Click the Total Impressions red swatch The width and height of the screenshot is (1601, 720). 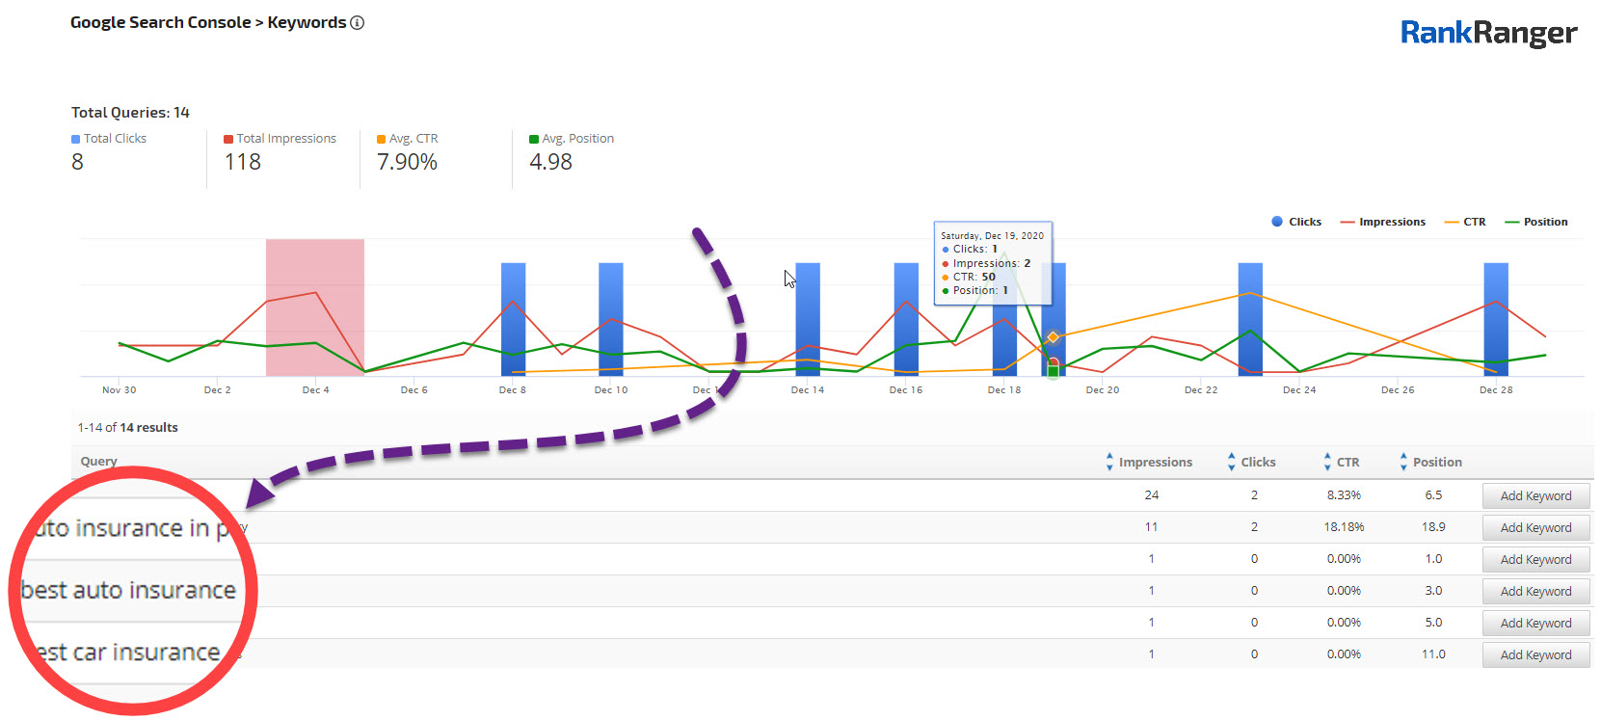pos(228,140)
